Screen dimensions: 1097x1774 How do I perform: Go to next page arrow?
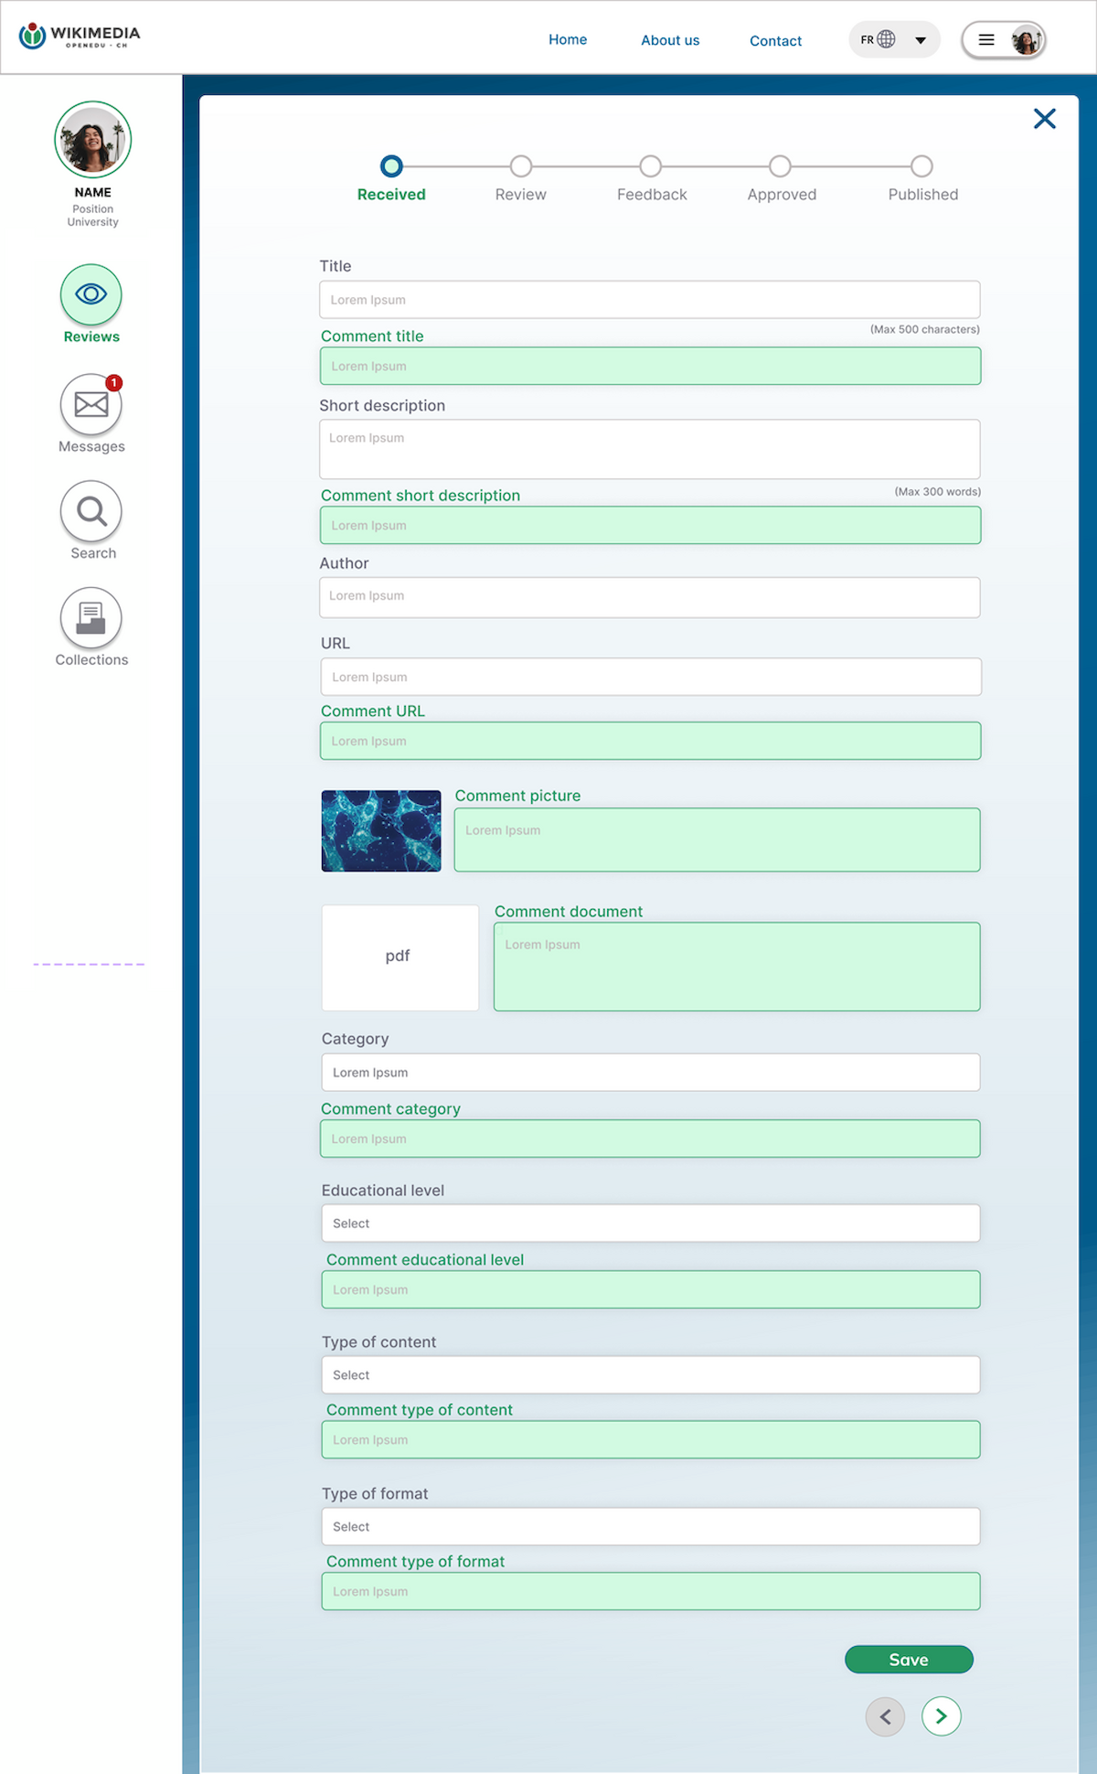(941, 1716)
